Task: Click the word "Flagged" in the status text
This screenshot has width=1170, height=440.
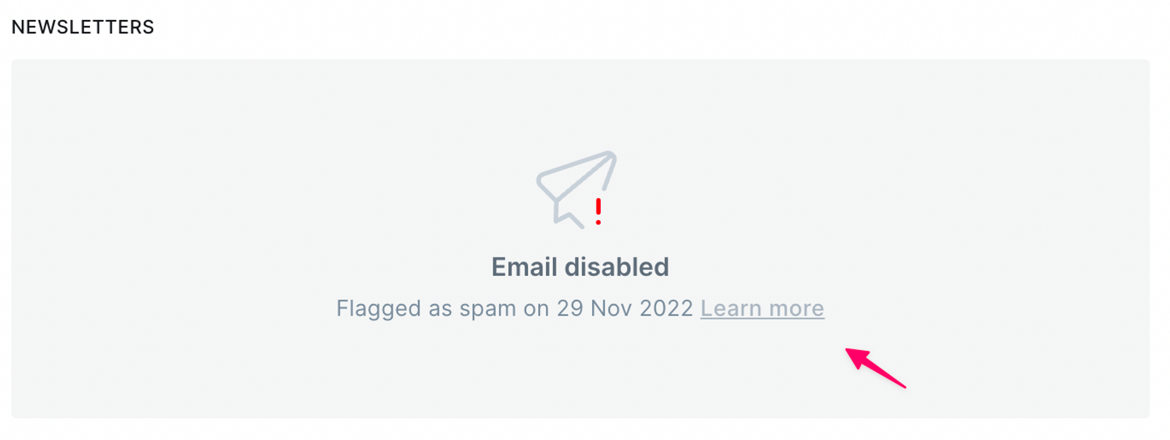Action: [378, 309]
